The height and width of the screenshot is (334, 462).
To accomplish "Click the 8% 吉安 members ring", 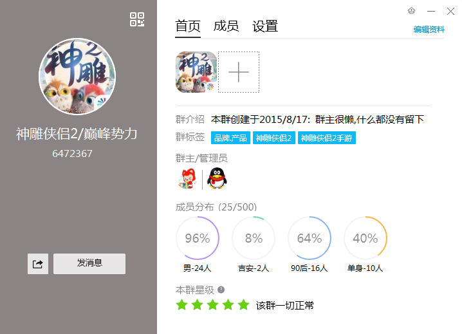I will point(254,238).
